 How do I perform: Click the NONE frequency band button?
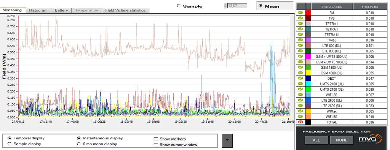point(342,140)
